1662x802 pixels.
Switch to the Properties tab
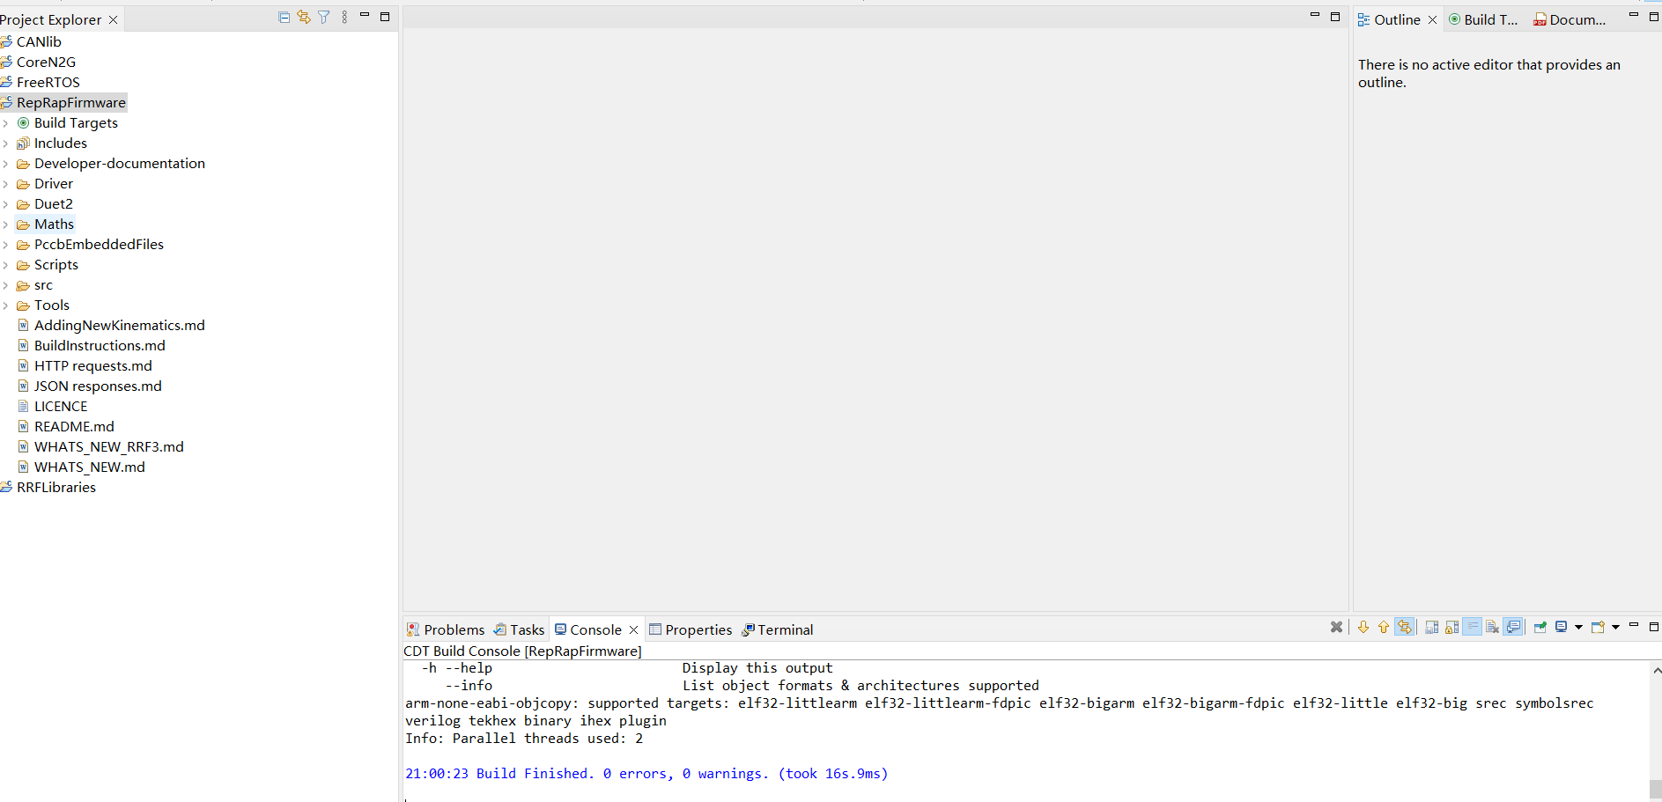point(691,629)
